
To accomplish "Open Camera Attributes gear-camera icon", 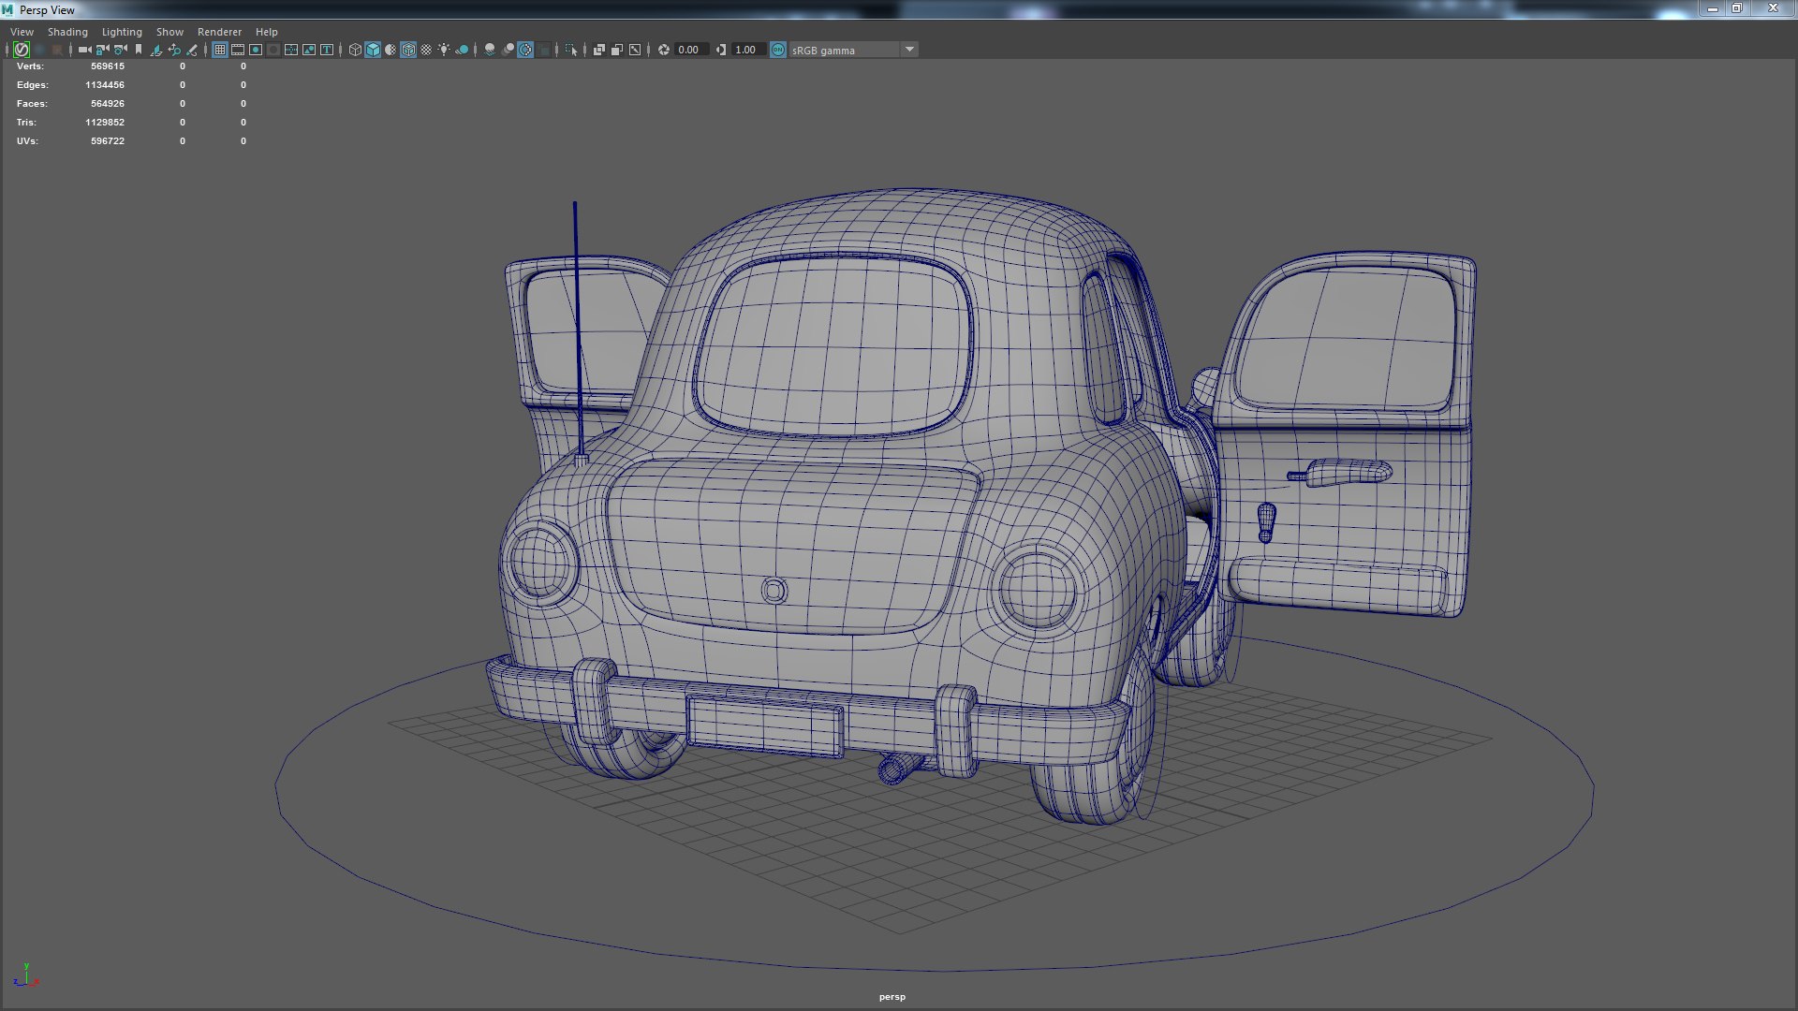I will tap(120, 50).
